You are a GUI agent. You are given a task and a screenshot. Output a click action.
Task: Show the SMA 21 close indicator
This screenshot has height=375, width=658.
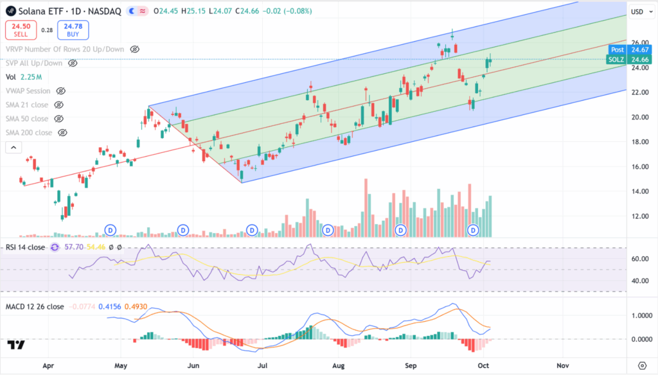58,105
